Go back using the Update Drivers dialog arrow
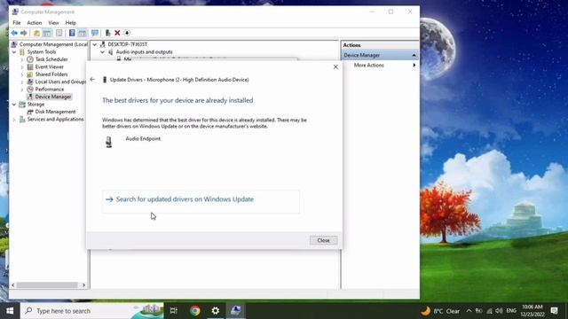 click(x=92, y=79)
